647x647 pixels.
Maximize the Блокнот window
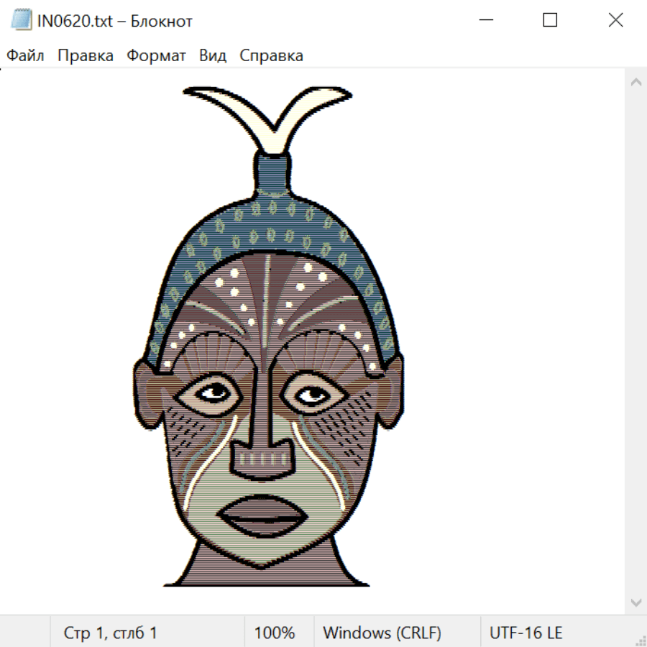coord(550,21)
